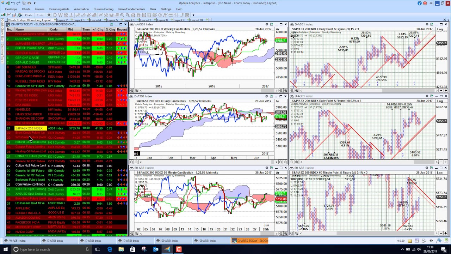Viewport: 451px width, 254px height.
Task: Click the undo arrow in title bar
Action: [x=13, y=3]
